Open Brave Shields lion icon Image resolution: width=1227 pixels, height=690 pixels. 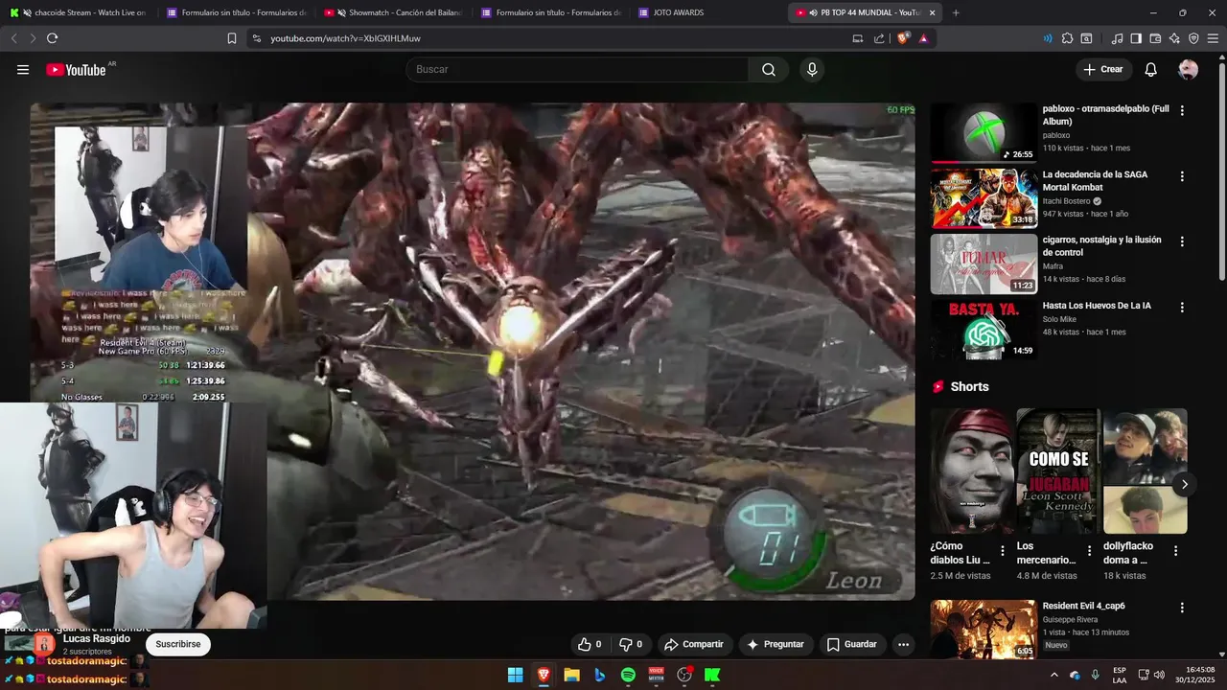902,38
